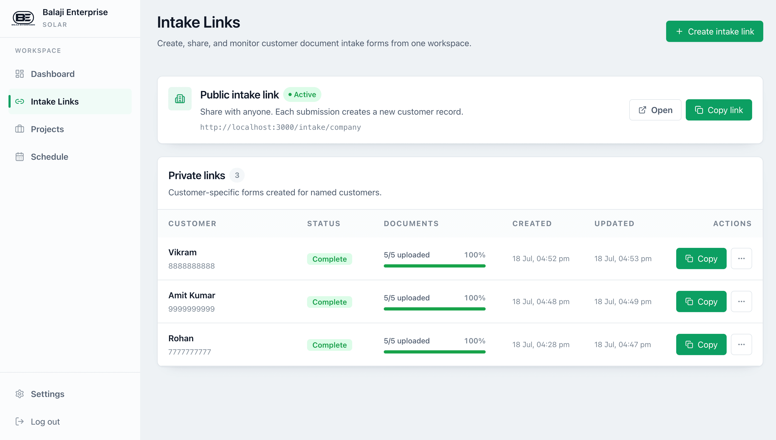
Task: Click Vikram's Complete status badge
Action: click(x=329, y=259)
